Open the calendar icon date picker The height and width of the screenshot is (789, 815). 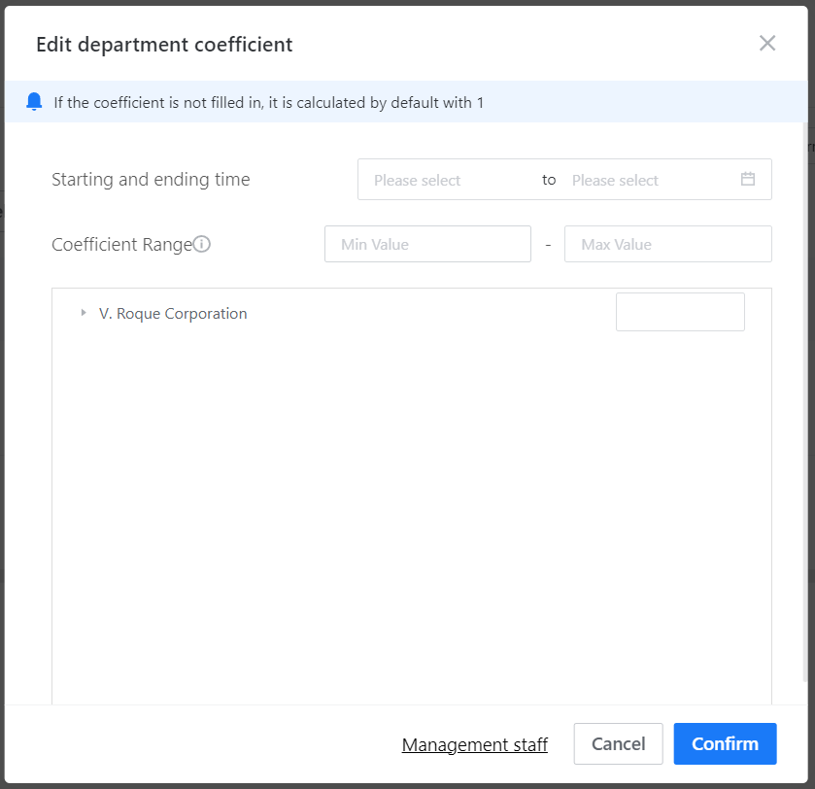pyautogui.click(x=748, y=179)
